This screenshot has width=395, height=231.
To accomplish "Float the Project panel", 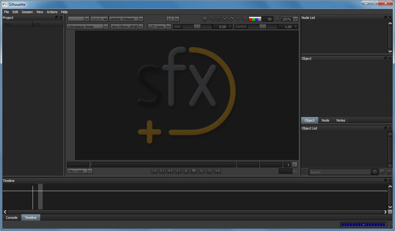I will (x=56, y=17).
